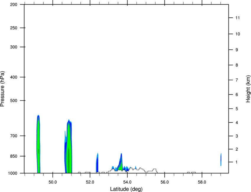The image size is (251, 192).
Task: Click the blue column near 52.4 degrees
Action: [x=97, y=162]
